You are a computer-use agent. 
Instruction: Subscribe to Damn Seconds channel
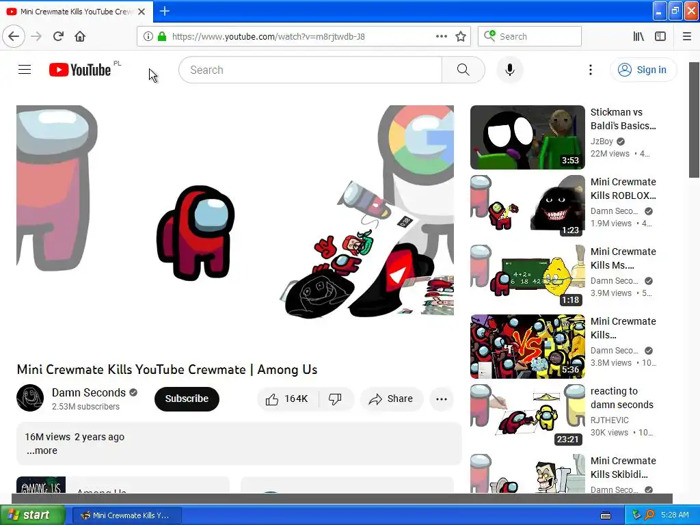[x=187, y=399]
